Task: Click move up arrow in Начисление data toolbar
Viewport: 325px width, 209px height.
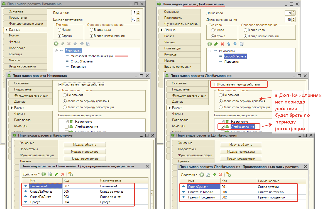Action: (75, 44)
